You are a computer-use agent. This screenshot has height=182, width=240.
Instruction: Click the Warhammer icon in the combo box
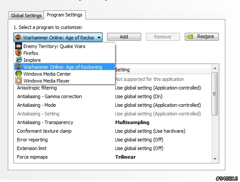click(18, 37)
